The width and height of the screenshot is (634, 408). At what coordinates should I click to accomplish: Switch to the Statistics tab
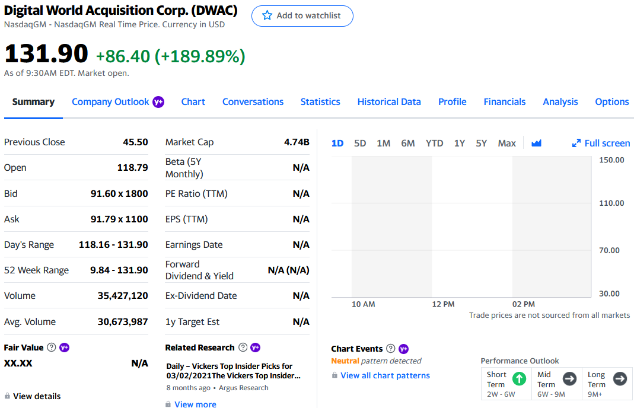320,102
